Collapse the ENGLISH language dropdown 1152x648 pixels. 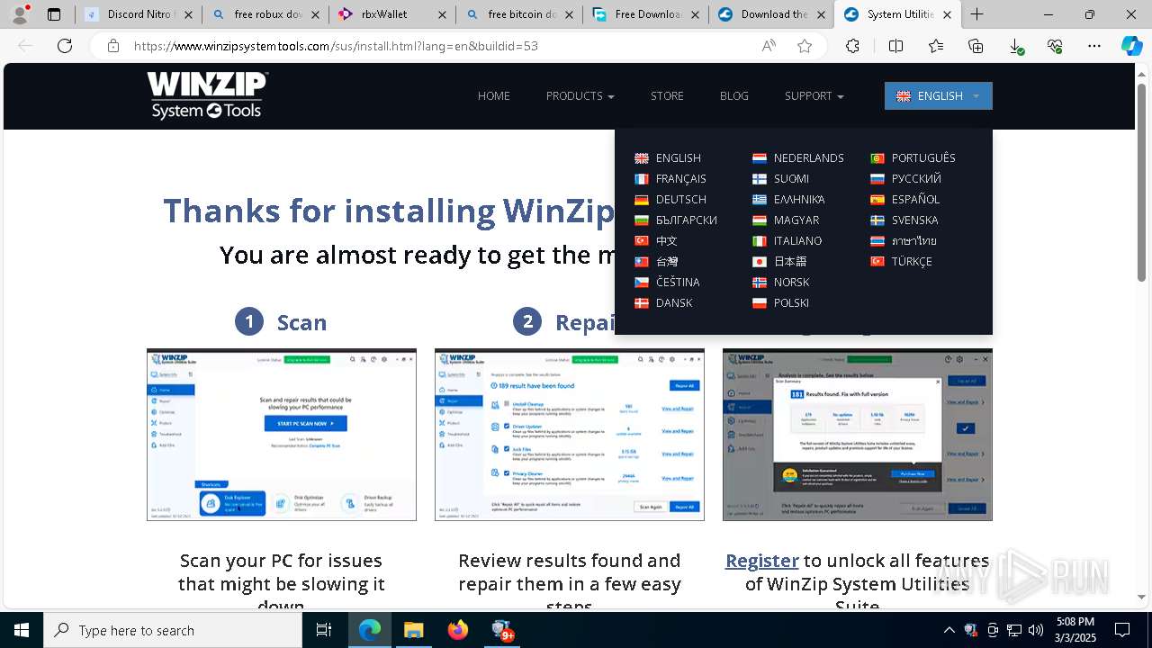pos(939,95)
